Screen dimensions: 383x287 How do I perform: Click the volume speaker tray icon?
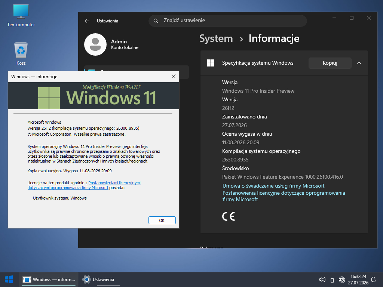322,280
